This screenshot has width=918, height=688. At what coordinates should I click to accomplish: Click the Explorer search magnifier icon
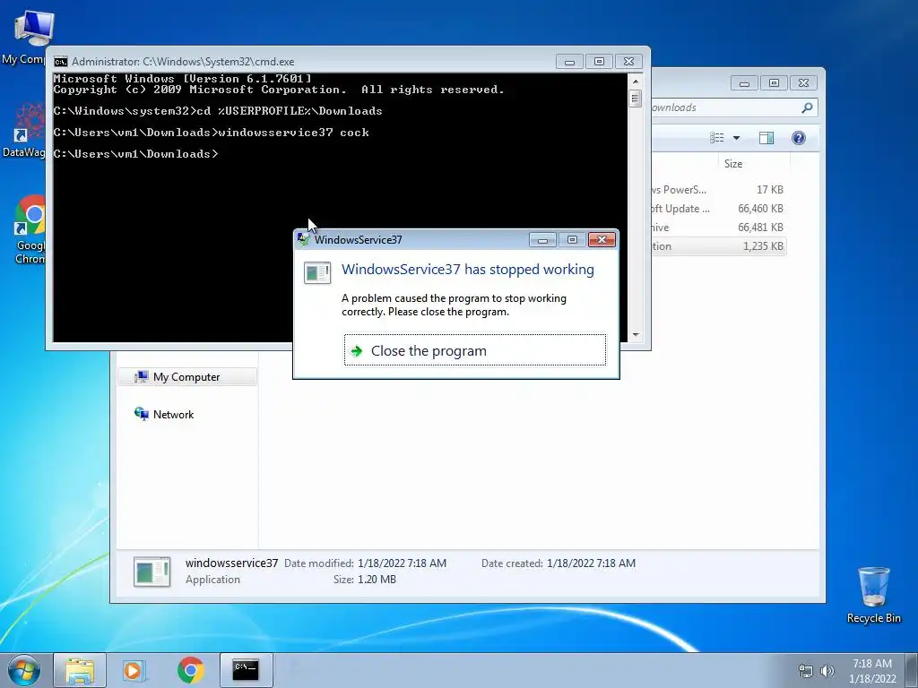pyautogui.click(x=807, y=107)
